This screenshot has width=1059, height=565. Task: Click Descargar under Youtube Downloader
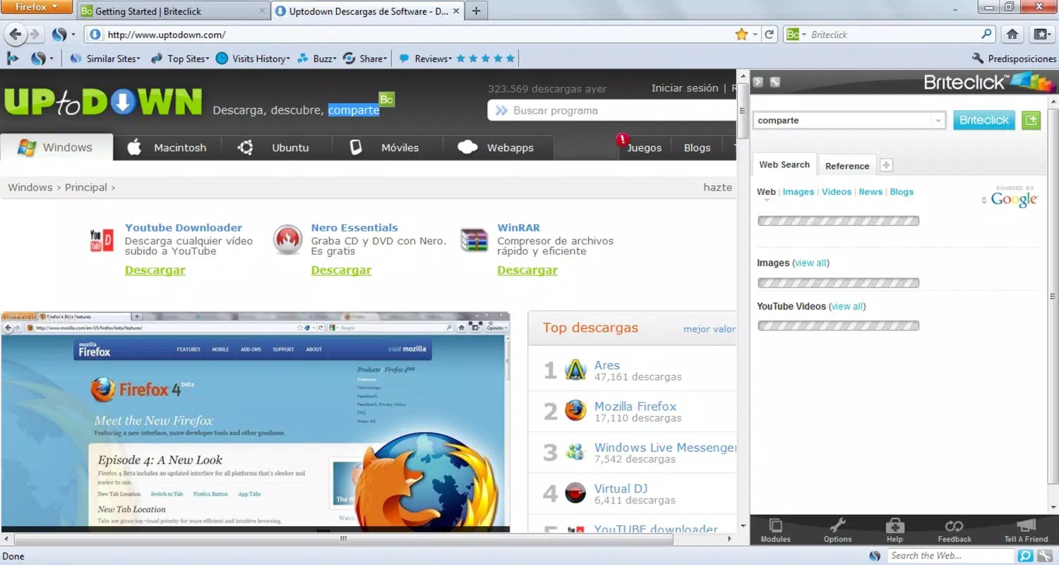pos(155,270)
